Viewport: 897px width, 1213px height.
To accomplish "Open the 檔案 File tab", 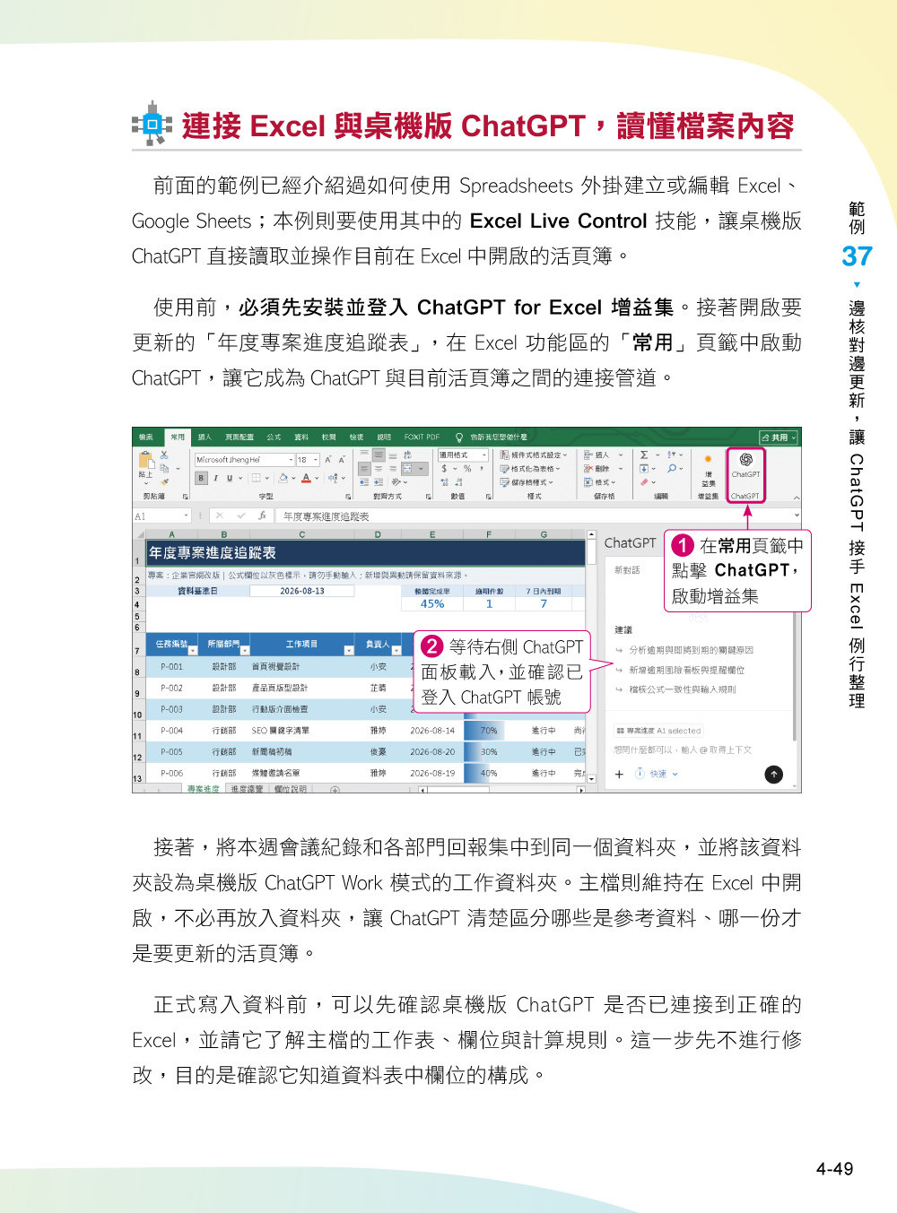I will 145,438.
